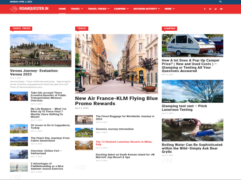Screen dimensions: 241x180
Task: Show next posts in the Travel column
Action: pyautogui.click(x=83, y=167)
